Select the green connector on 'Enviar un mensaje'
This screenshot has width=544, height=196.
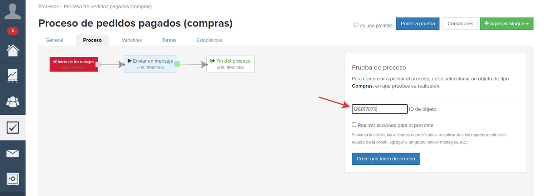177,64
